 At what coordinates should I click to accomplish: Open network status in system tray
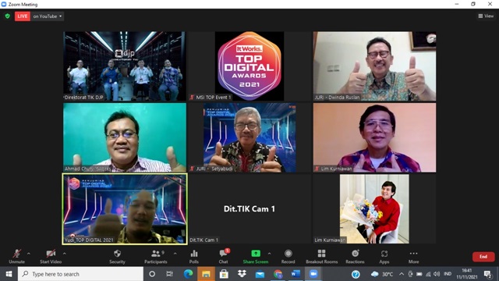click(x=428, y=274)
